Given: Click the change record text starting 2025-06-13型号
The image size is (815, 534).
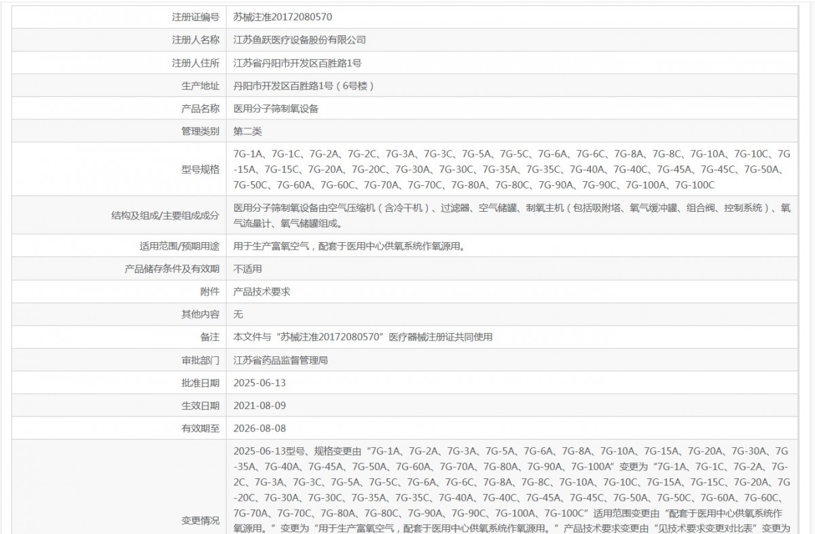Looking at the screenshot, I should tap(512, 489).
